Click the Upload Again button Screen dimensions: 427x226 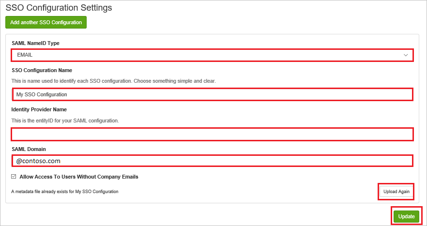click(x=396, y=192)
